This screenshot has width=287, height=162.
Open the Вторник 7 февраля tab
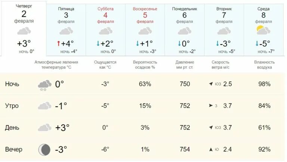[224, 30]
